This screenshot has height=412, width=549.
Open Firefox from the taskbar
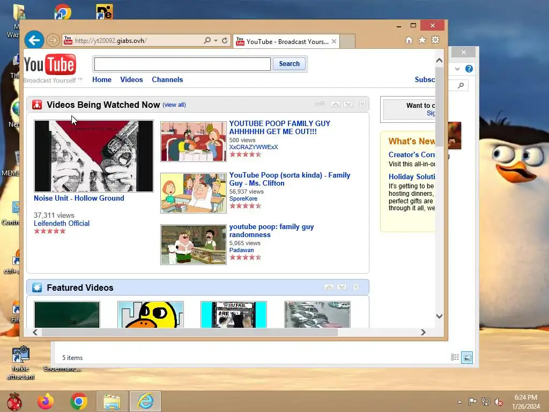(x=46, y=401)
